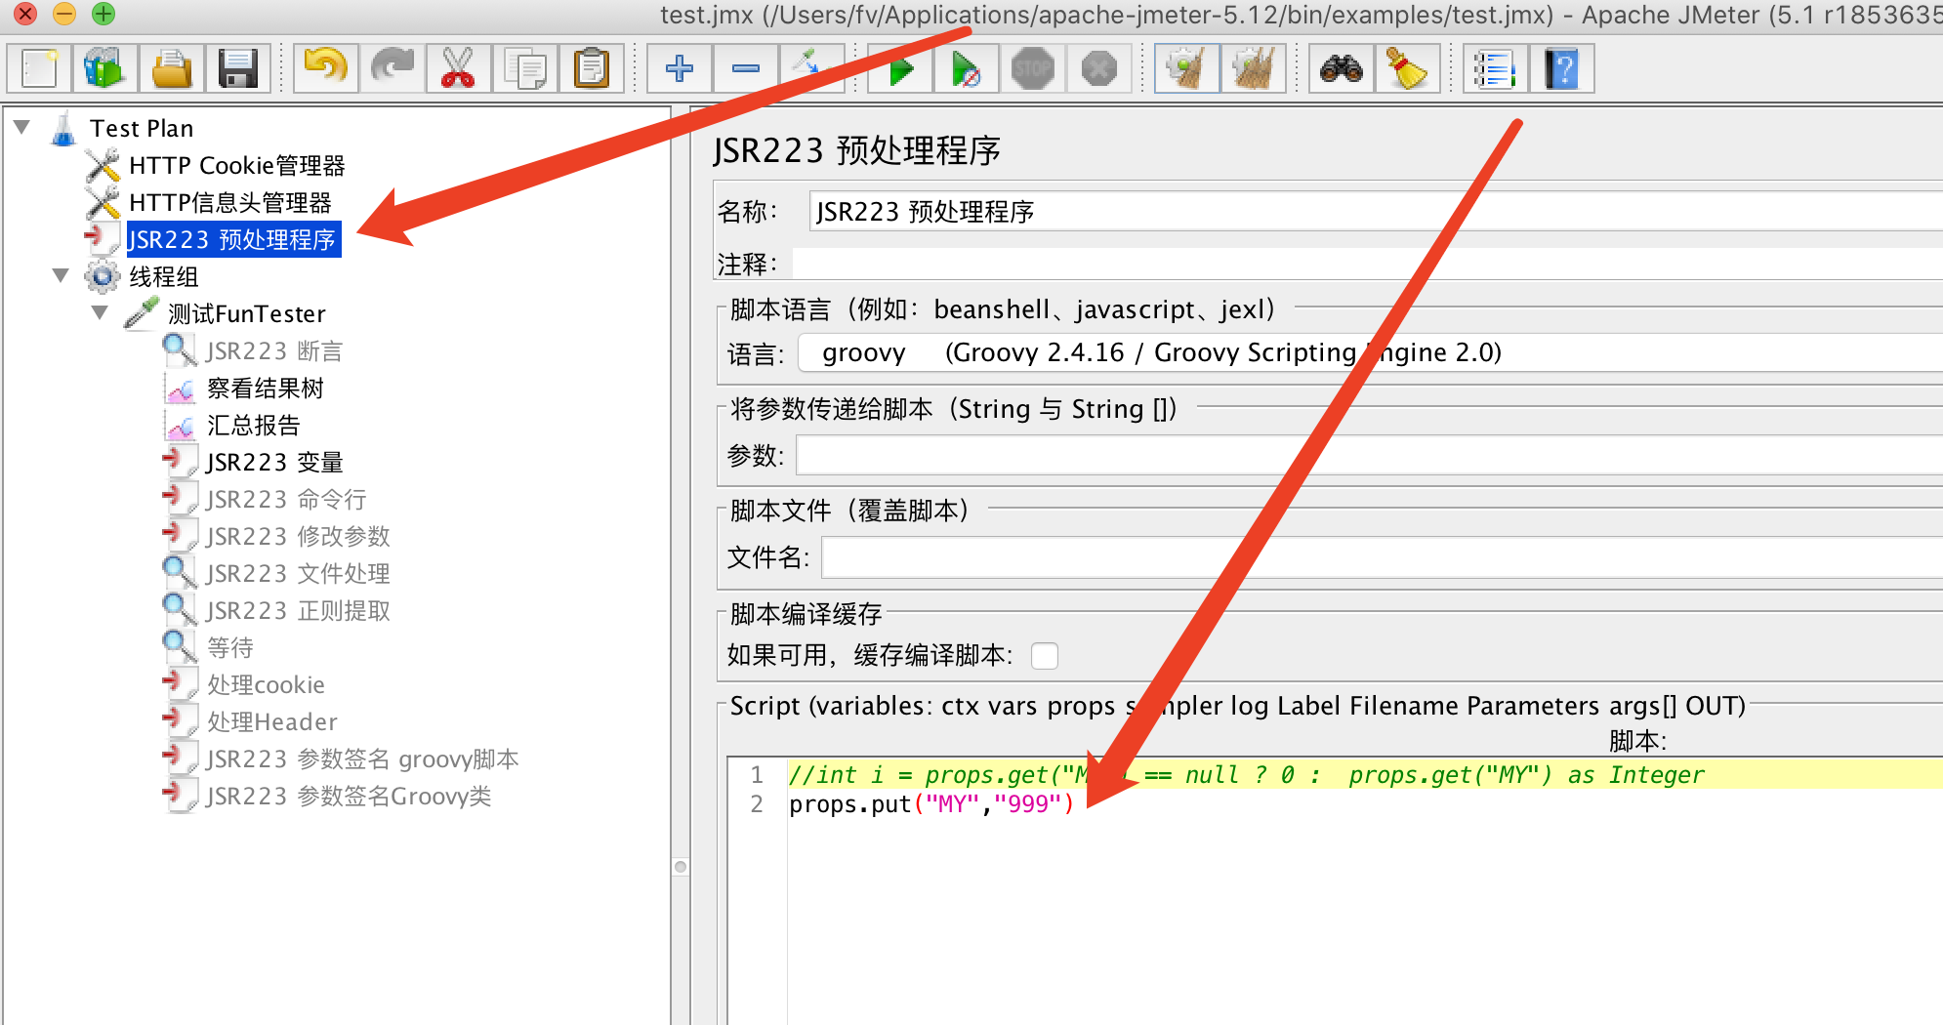
Task: Open the Help icon
Action: pos(1562,69)
